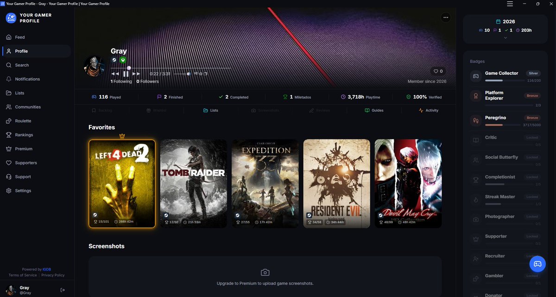Pause the profile music player
Viewport: 556px width, 297px height.
pos(126,73)
